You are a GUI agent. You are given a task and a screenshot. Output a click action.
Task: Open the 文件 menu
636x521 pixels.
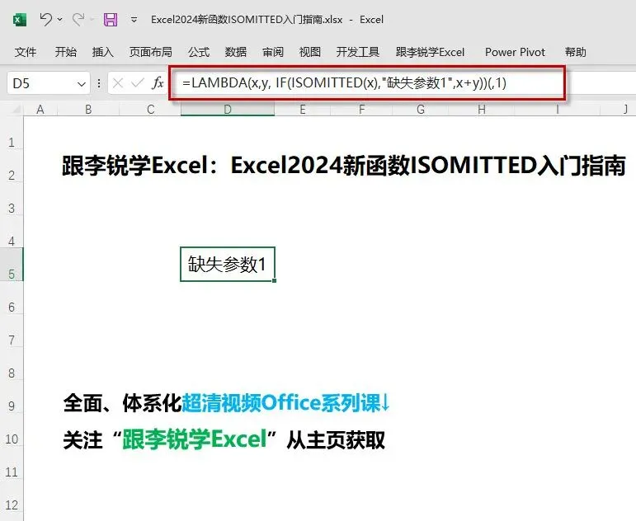pos(25,52)
